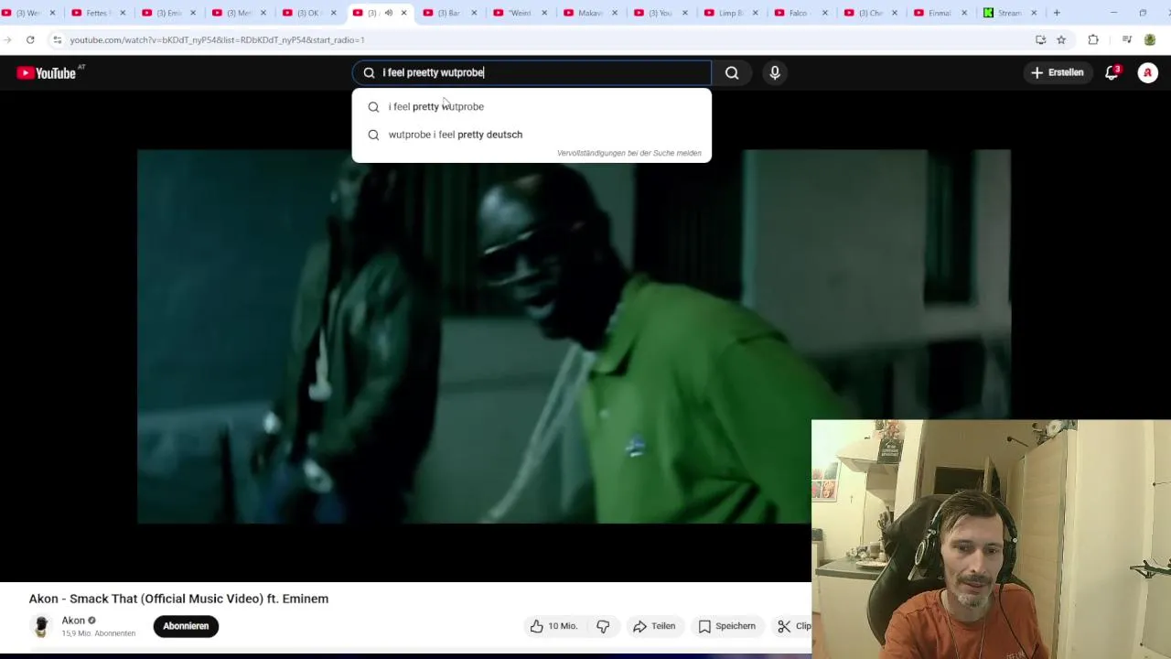
Task: Click the install app icon in address bar
Action: click(1040, 40)
